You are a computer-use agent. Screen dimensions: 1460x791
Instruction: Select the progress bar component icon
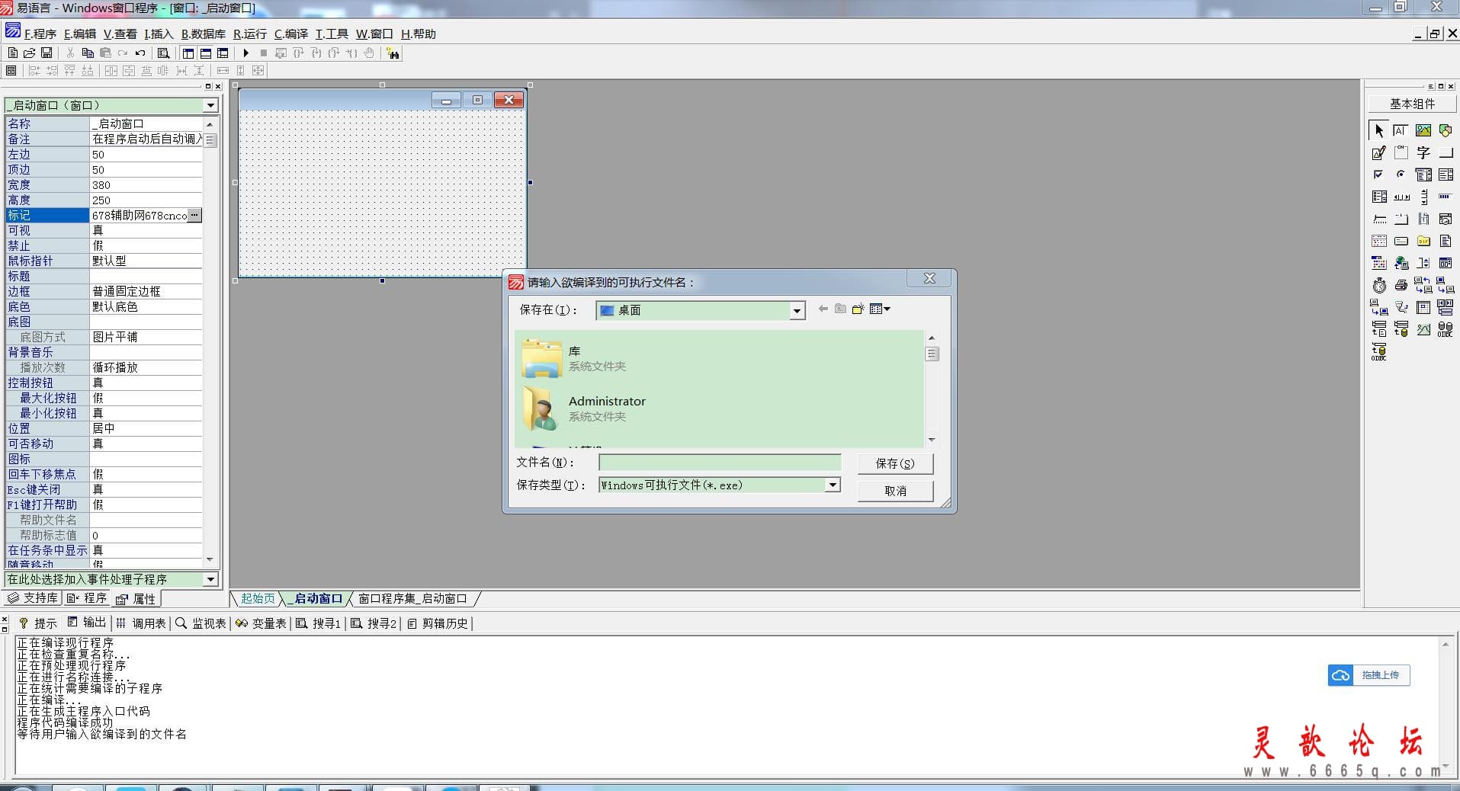tap(1446, 197)
